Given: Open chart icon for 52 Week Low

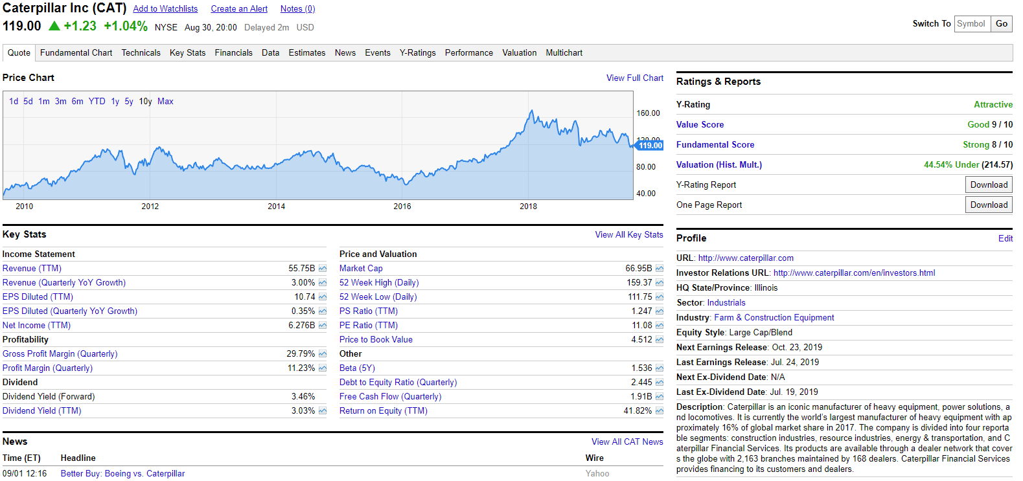Looking at the screenshot, I should [x=660, y=296].
